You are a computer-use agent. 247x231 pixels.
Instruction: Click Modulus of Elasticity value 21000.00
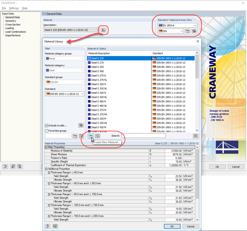[x=174, y=151]
